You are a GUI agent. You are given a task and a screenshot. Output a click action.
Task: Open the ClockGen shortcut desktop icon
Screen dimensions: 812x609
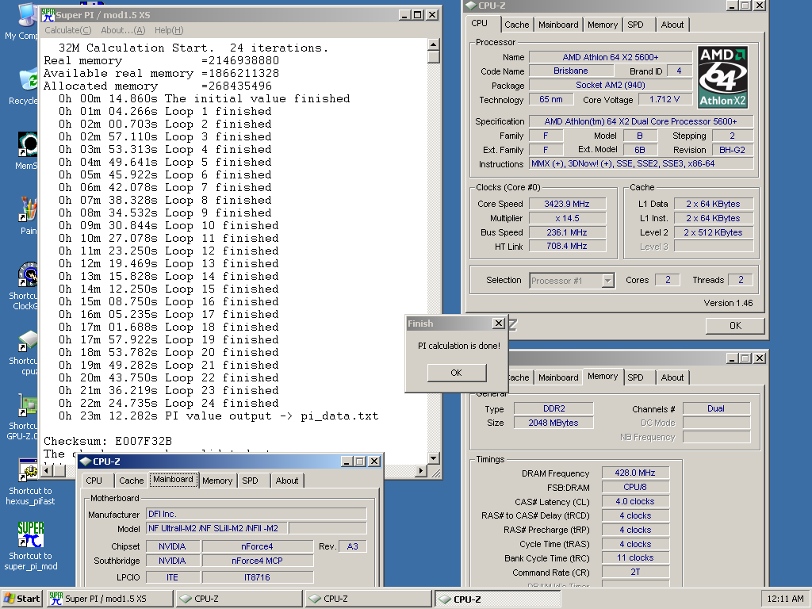[29, 274]
